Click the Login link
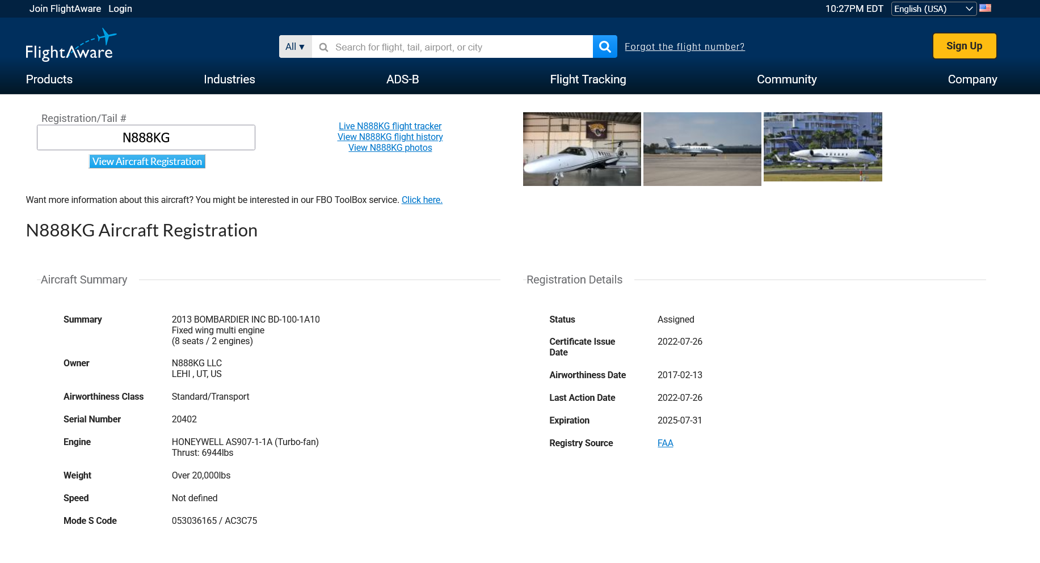The width and height of the screenshot is (1040, 563). (120, 9)
